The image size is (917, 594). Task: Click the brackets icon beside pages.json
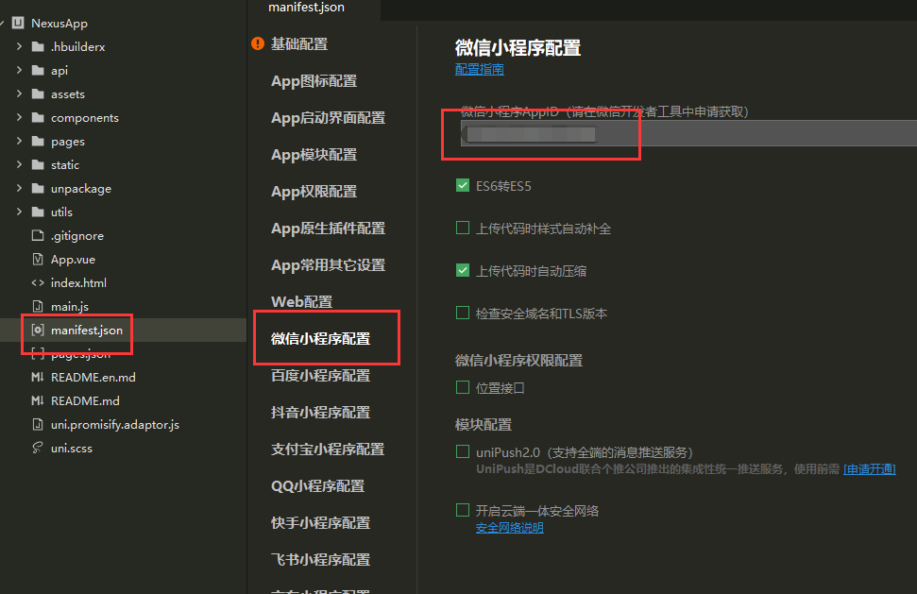point(37,353)
